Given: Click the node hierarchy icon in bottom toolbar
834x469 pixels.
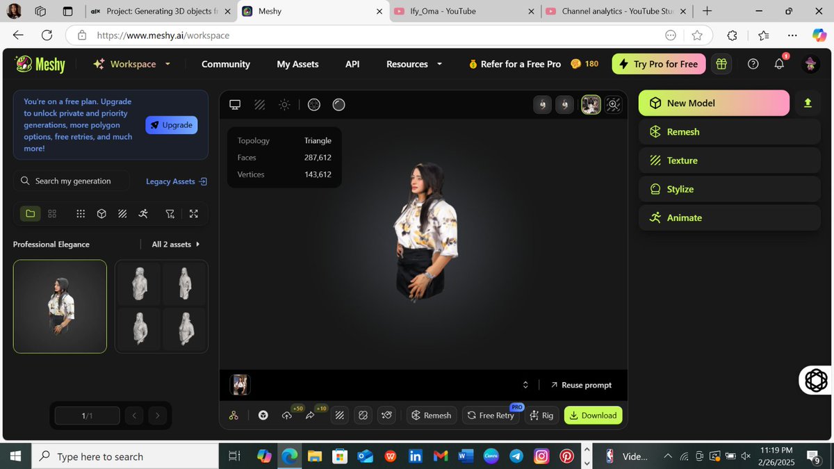Looking at the screenshot, I should (234, 415).
